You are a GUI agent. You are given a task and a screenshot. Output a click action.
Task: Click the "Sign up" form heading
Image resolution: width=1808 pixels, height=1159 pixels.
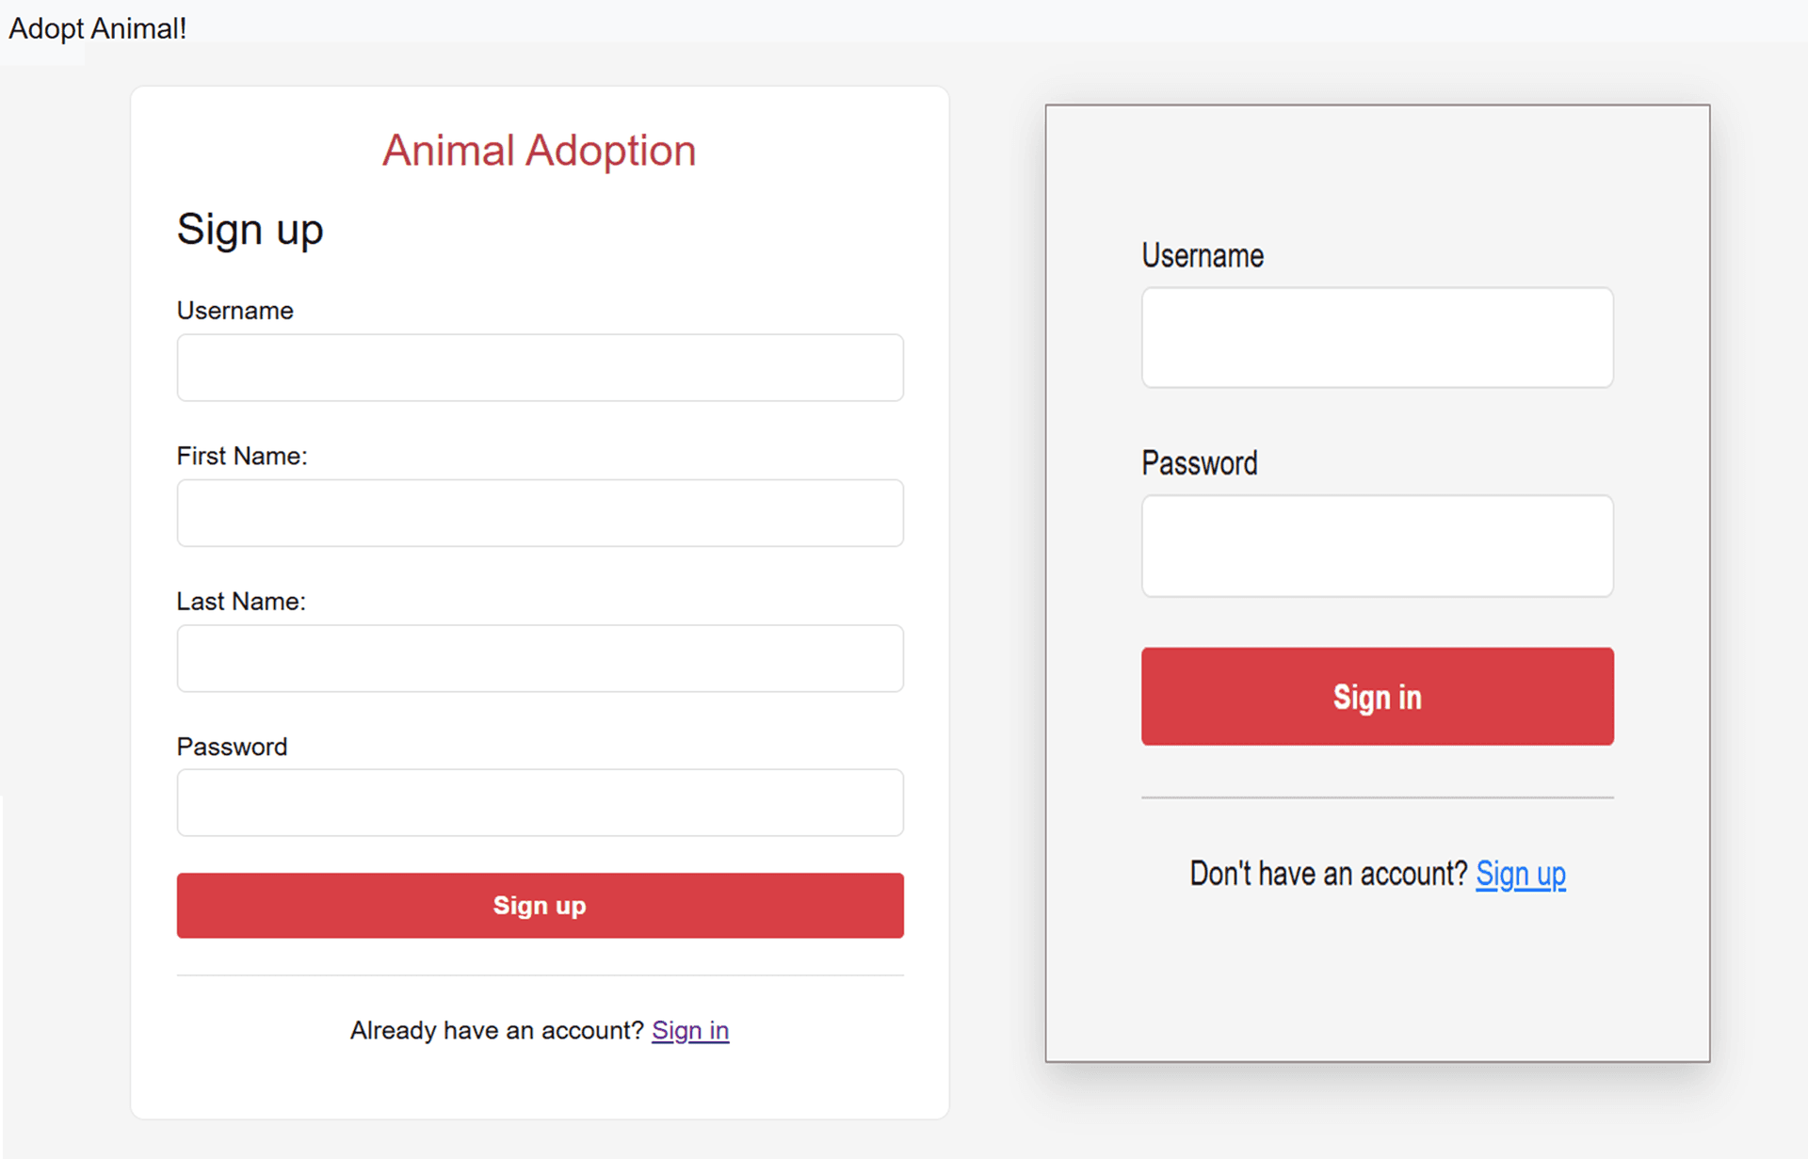[250, 230]
